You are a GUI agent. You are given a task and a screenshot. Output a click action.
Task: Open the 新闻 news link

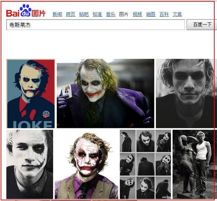pyautogui.click(x=57, y=14)
